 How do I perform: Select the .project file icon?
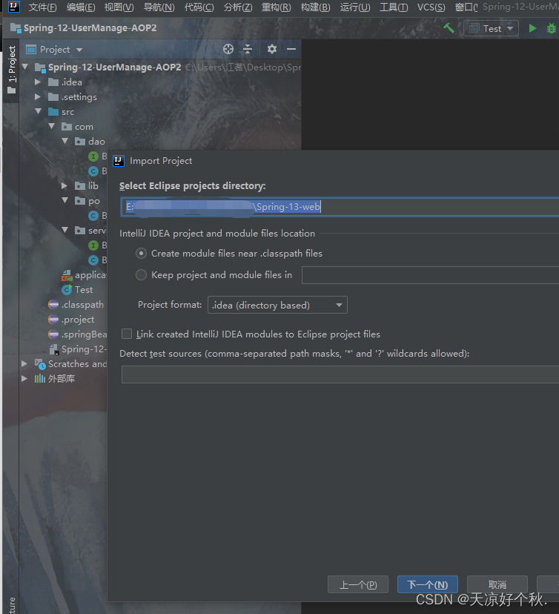53,320
